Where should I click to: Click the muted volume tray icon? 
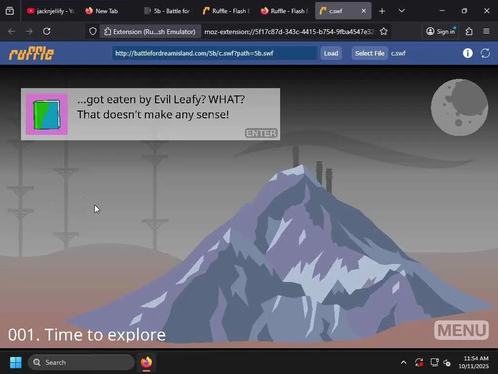pos(447,362)
